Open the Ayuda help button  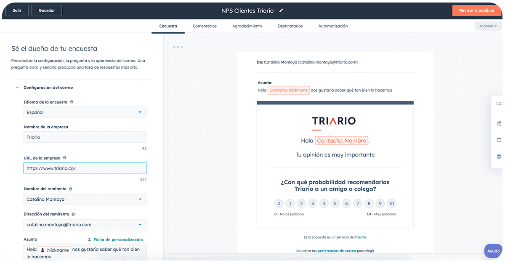pyautogui.click(x=493, y=251)
